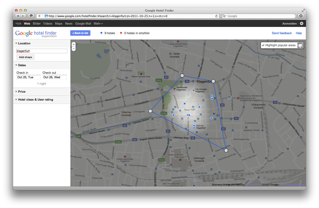Open the Send feedback link
The image size is (319, 208).
(282, 33)
